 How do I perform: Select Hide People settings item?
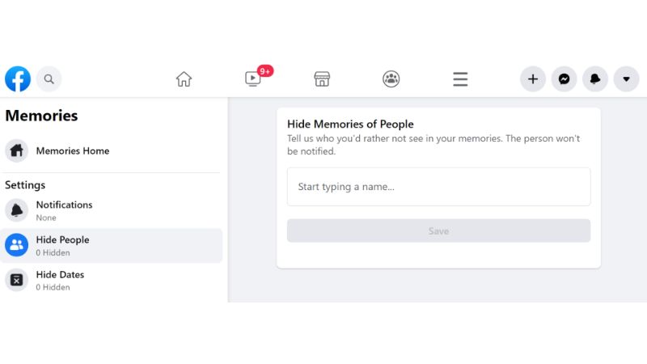tap(63, 245)
